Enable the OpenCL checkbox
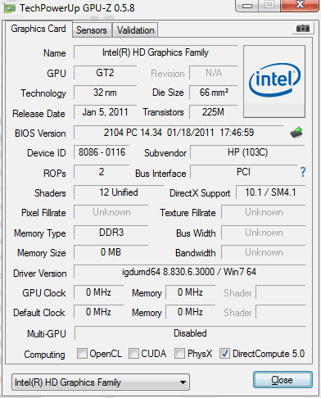Screen dimensions: 321x398 point(82,354)
